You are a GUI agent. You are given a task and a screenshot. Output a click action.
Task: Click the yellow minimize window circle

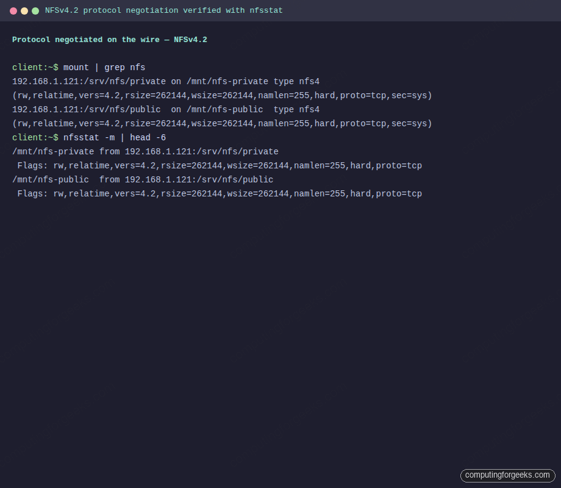pos(24,10)
